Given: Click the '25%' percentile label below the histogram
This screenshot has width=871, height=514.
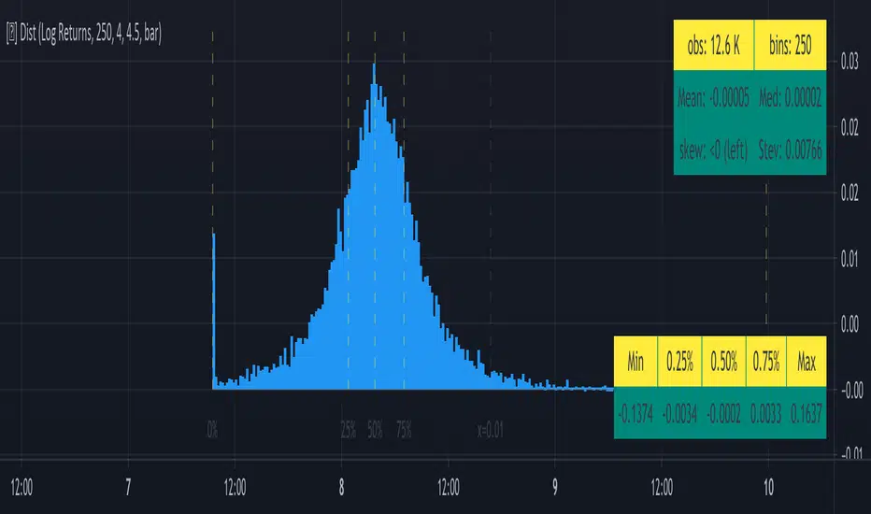Looking at the screenshot, I should point(349,430).
